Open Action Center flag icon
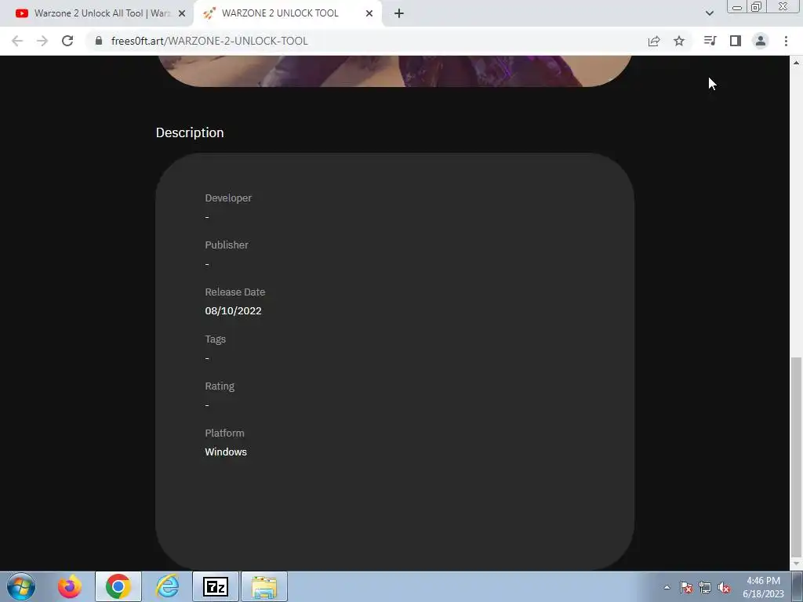The height and width of the screenshot is (602, 803). tap(686, 587)
